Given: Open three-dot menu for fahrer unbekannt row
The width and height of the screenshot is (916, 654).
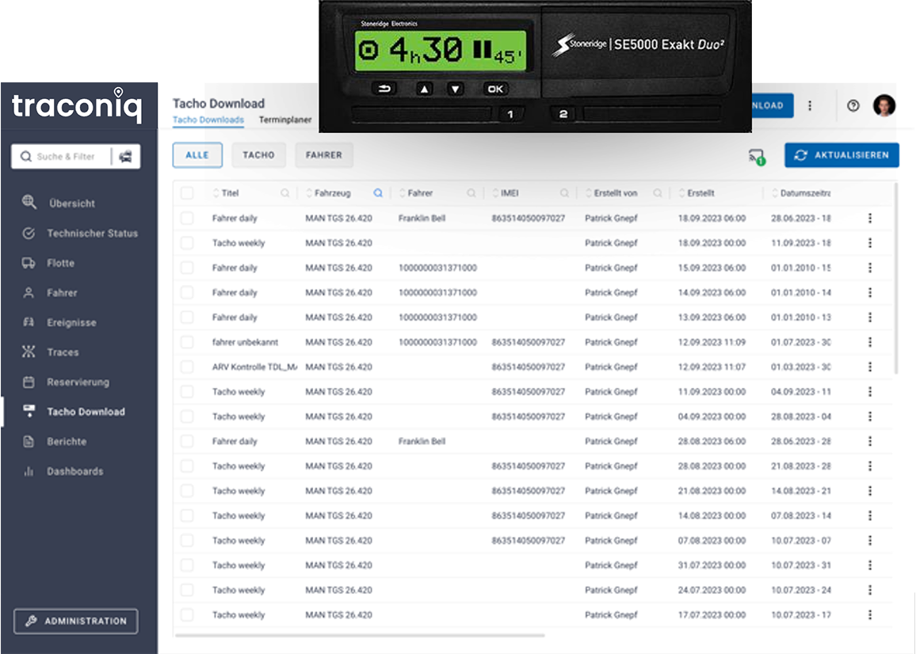Looking at the screenshot, I should coord(870,342).
